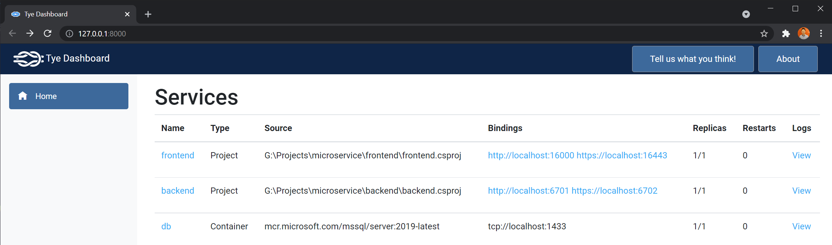Open the db service link
The image size is (832, 245).
166,226
